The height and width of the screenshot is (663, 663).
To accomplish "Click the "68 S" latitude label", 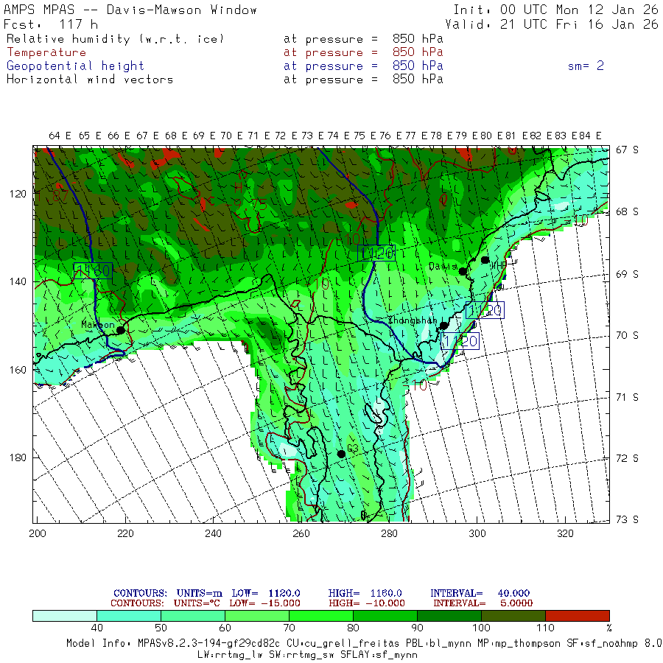I will tap(628, 212).
